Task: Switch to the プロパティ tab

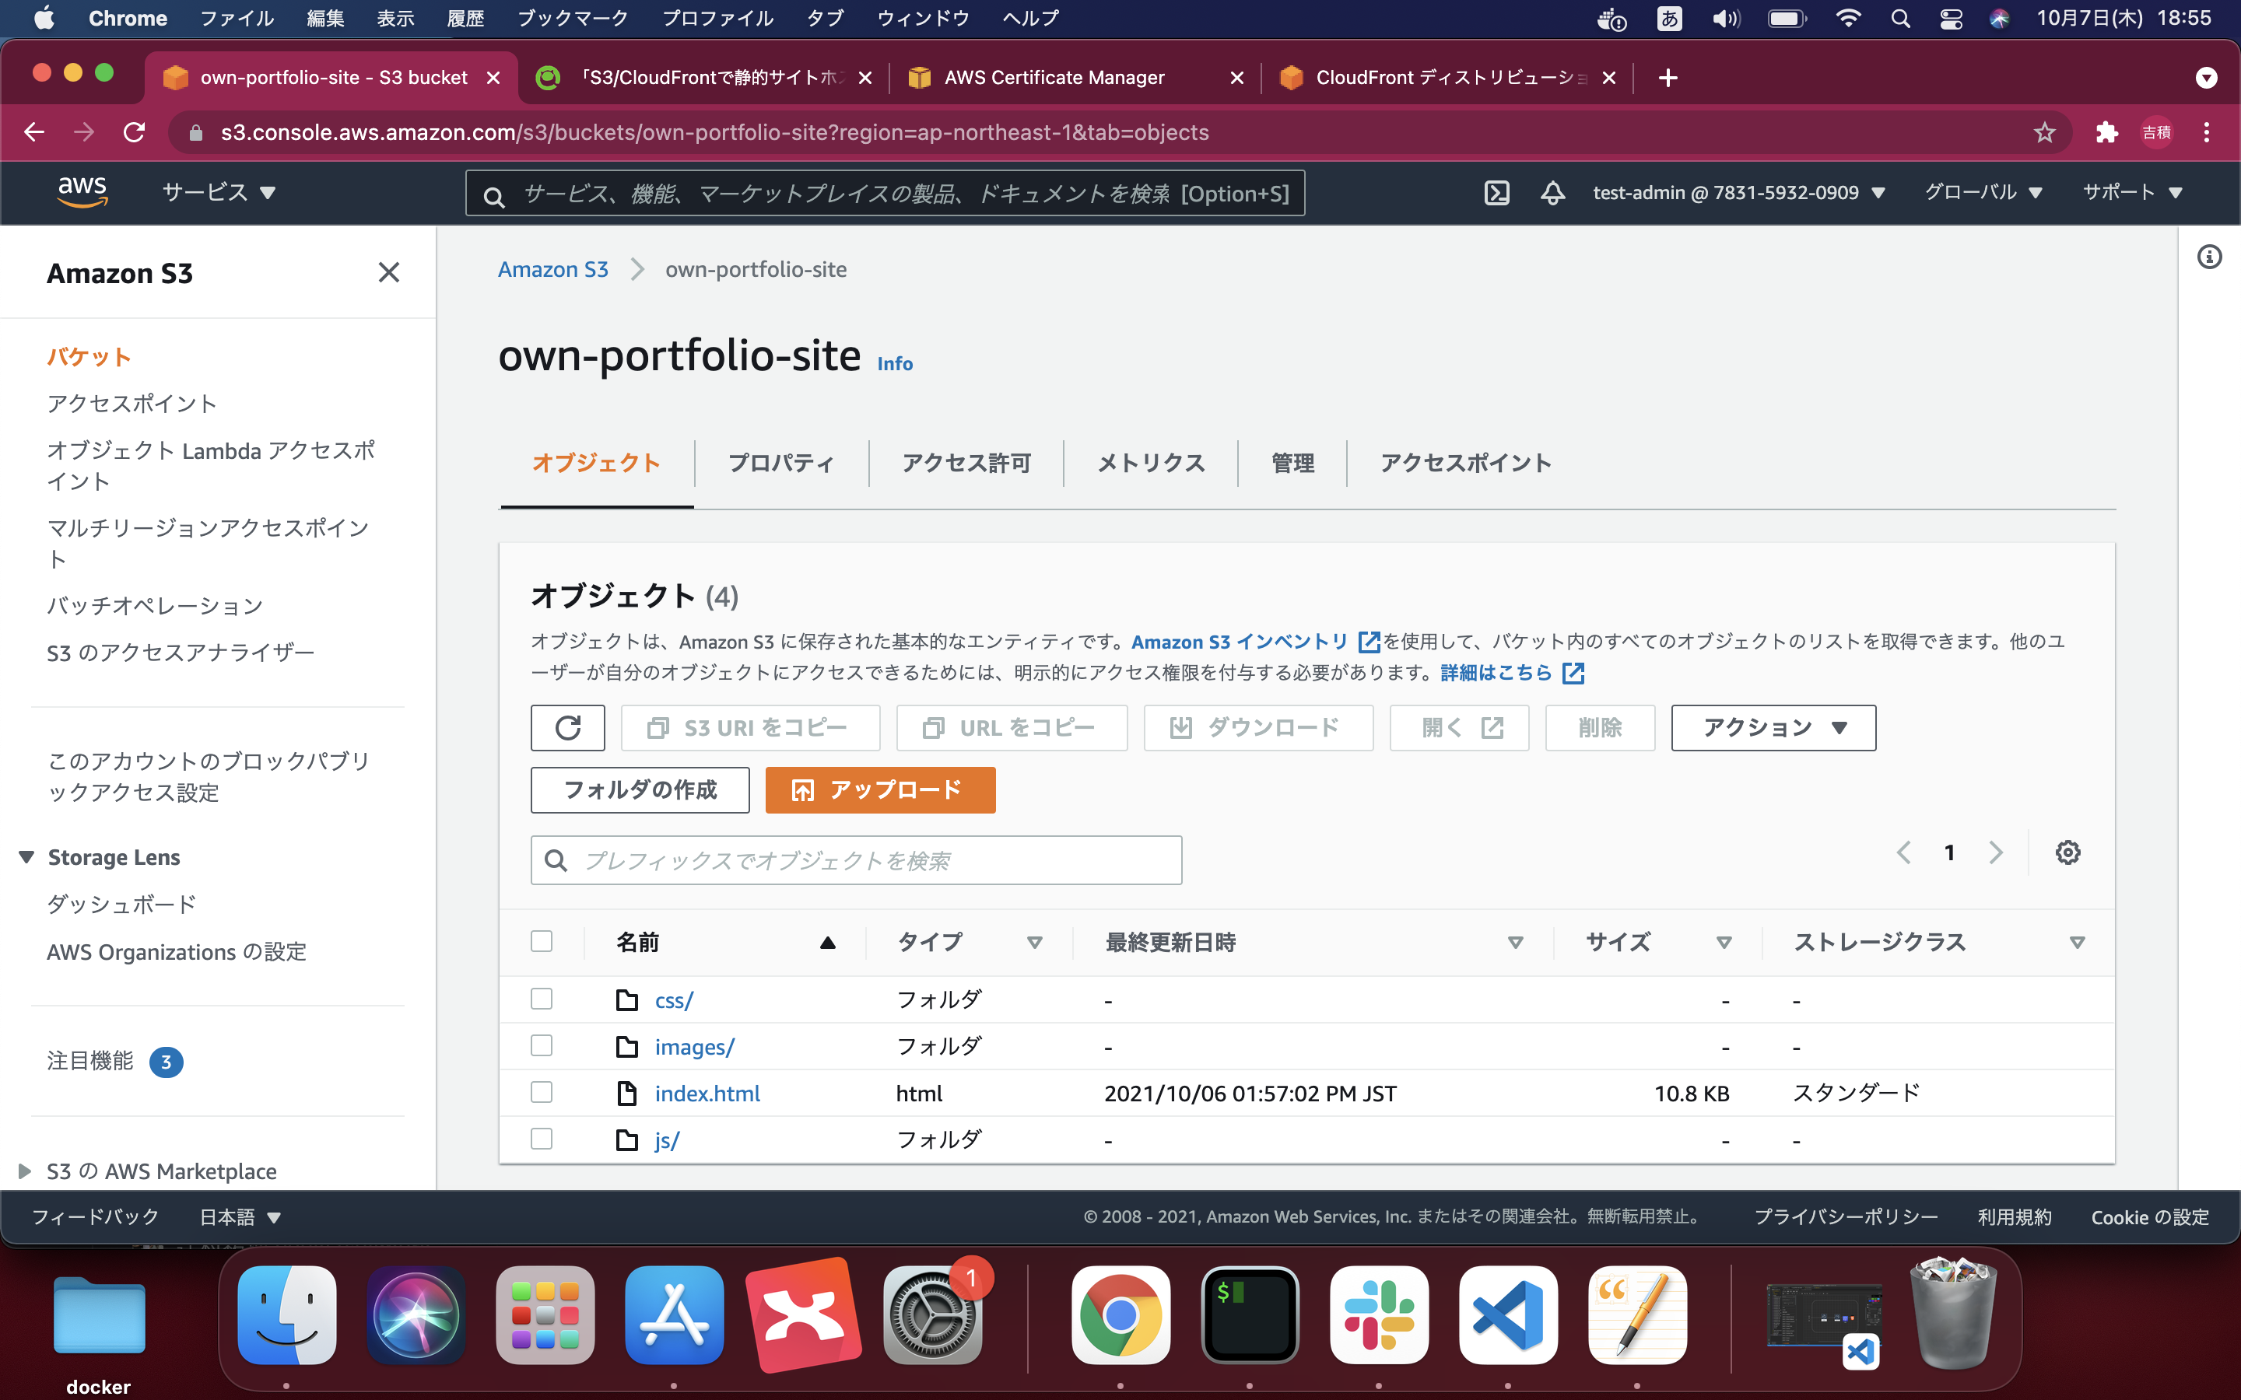Action: (x=780, y=463)
